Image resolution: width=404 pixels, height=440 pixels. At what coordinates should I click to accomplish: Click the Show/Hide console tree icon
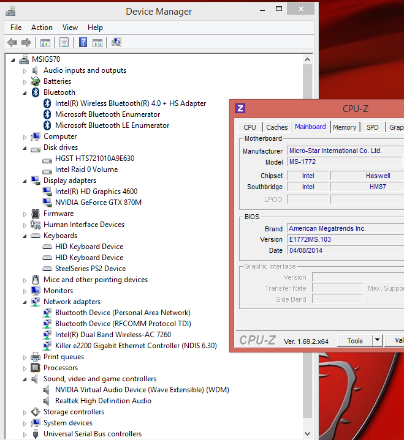[45, 42]
